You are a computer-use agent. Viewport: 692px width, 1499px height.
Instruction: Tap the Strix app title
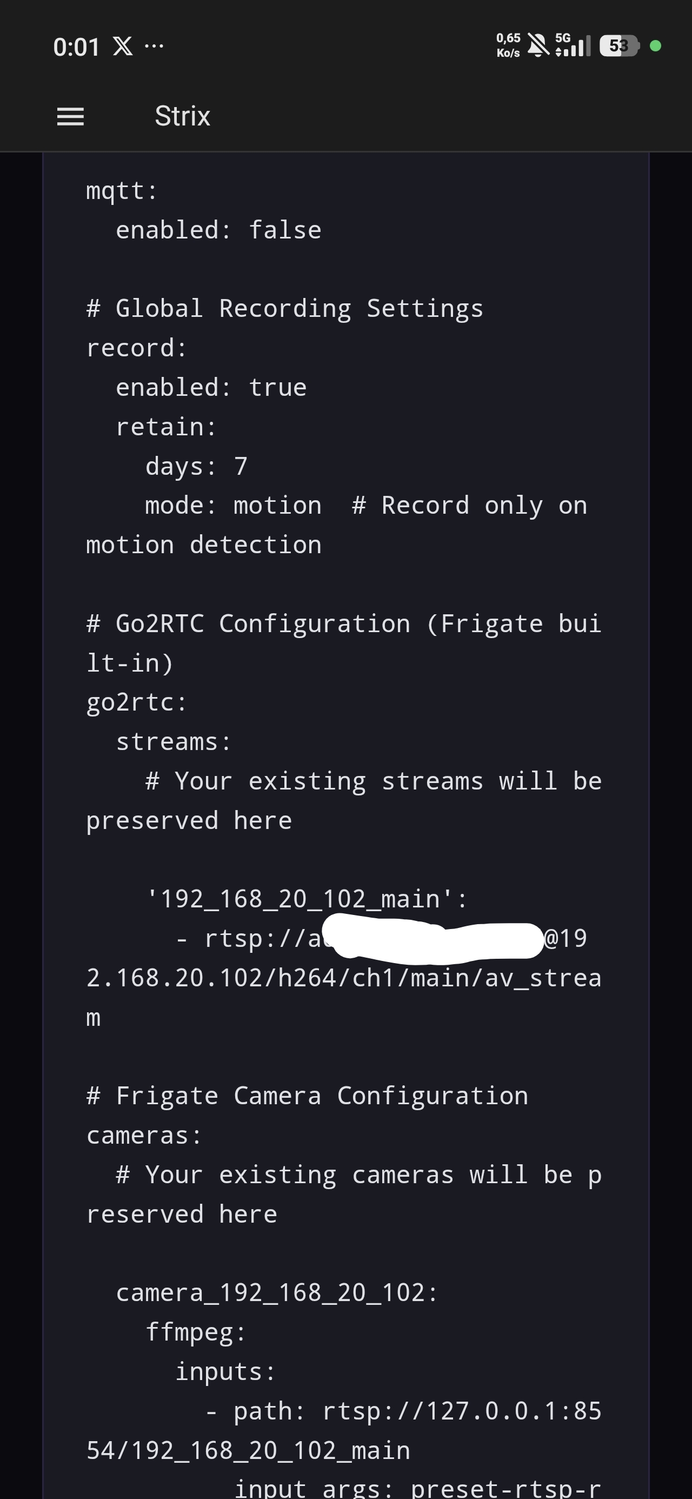point(182,116)
